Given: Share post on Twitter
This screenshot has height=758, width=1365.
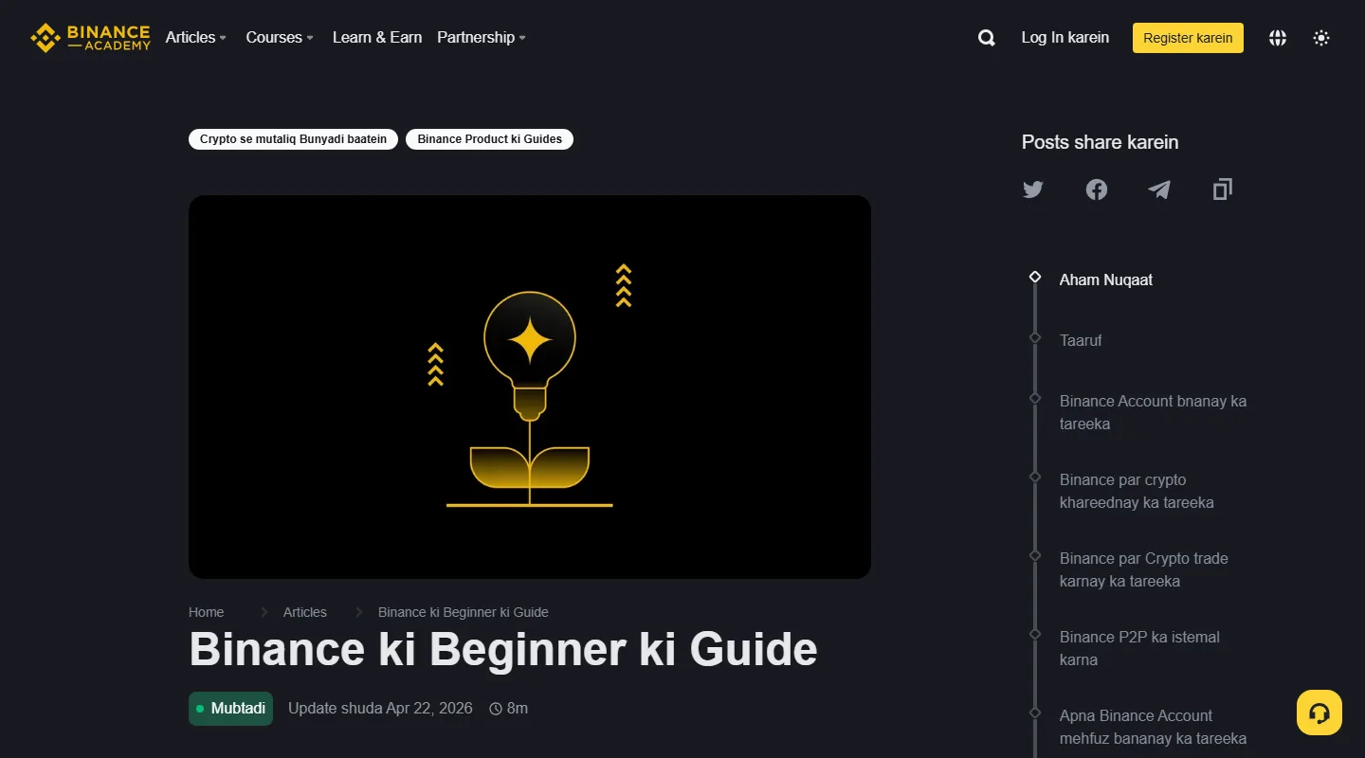Looking at the screenshot, I should click(x=1033, y=189).
